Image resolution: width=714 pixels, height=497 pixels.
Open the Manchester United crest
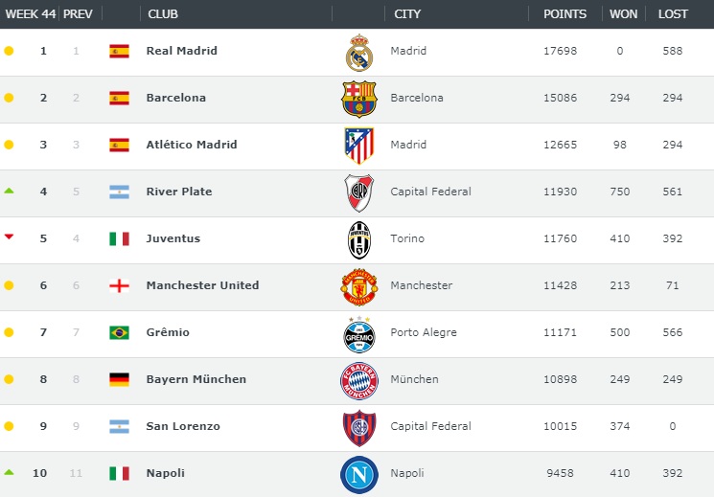(359, 286)
